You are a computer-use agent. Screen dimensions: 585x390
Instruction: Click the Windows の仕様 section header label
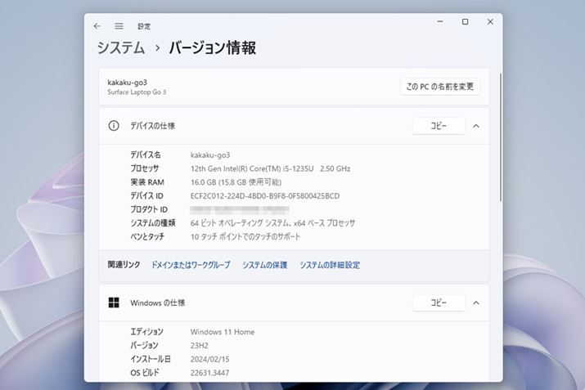point(157,303)
